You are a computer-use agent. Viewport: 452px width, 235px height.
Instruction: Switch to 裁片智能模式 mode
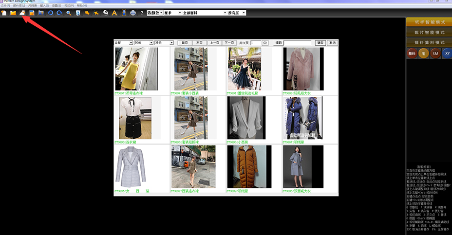(x=429, y=32)
